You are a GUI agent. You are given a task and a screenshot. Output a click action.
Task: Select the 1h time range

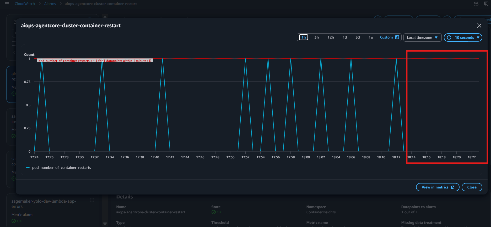pyautogui.click(x=304, y=37)
